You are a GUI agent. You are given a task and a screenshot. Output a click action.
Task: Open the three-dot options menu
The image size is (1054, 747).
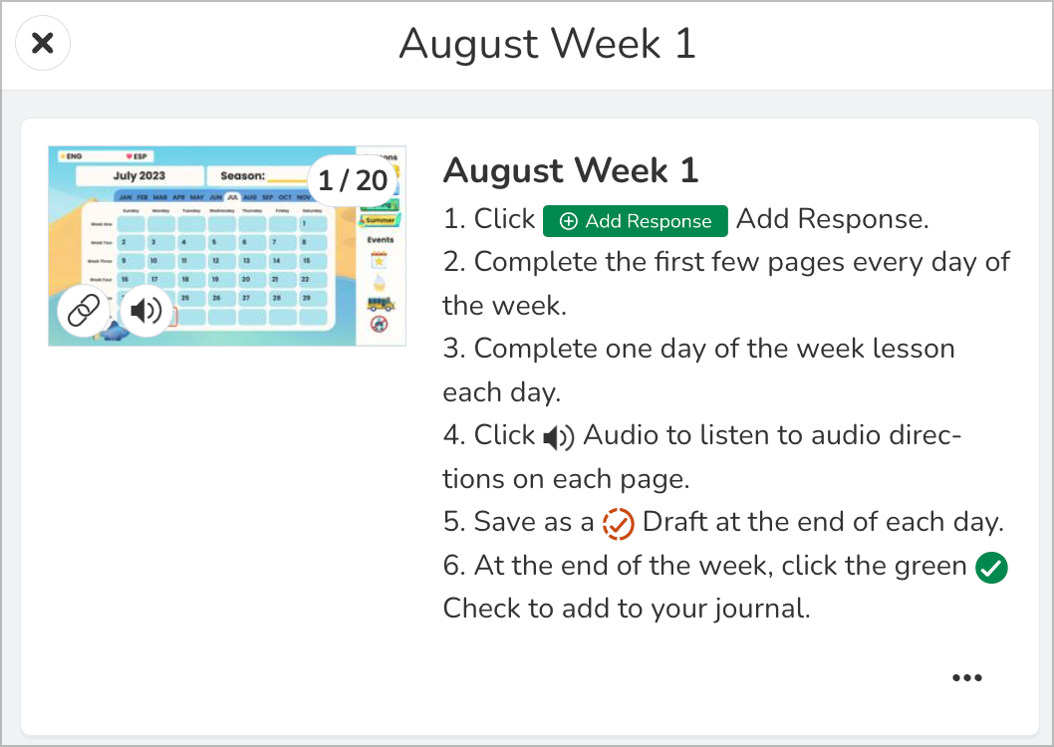click(x=967, y=678)
